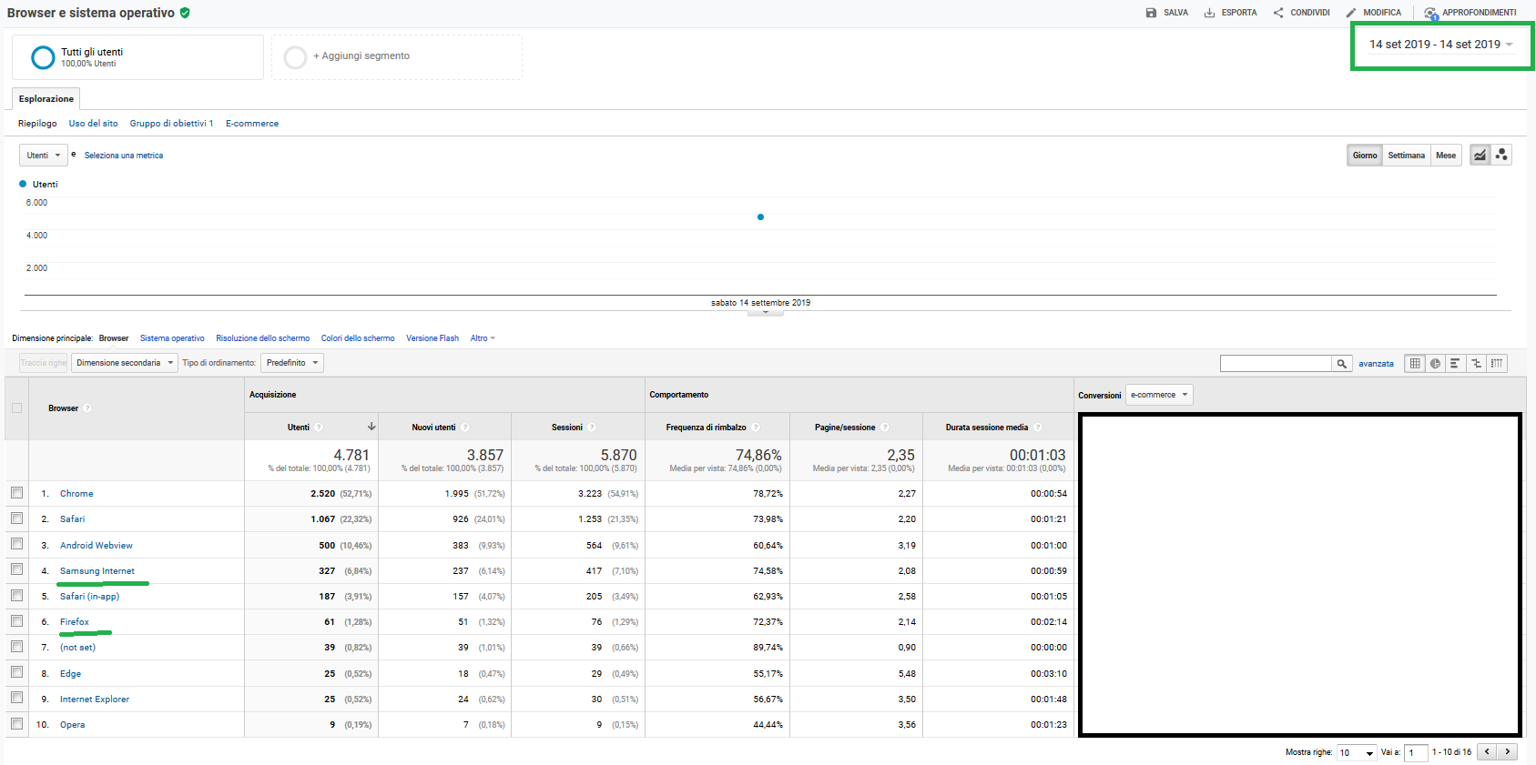Image resolution: width=1536 pixels, height=765 pixels.
Task: Open APPROFONDIMENTI insights icon
Action: pos(1430,14)
